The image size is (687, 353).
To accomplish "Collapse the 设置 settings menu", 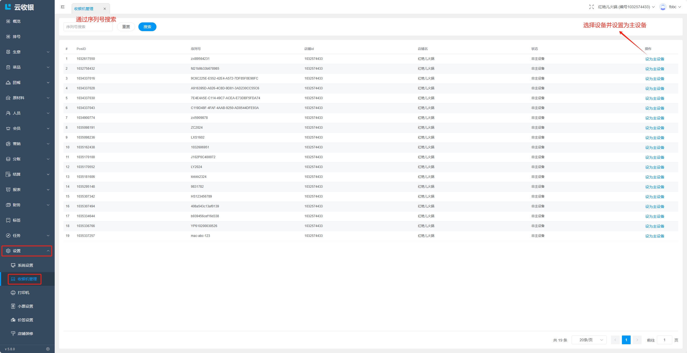I will tap(27, 251).
